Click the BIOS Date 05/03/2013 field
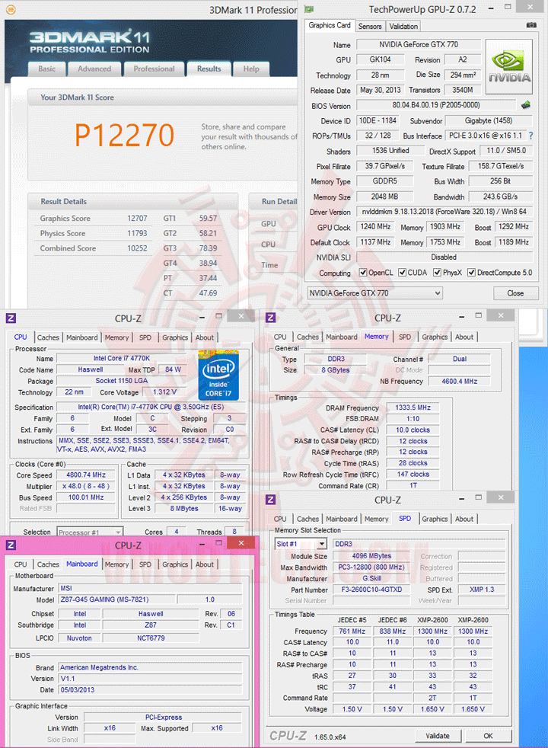This screenshot has width=548, height=748. 150,690
